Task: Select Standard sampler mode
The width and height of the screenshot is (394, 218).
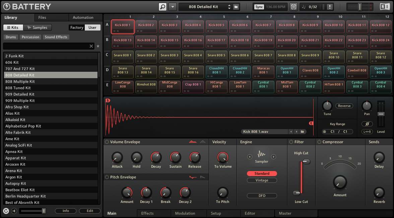Action: click(x=262, y=173)
